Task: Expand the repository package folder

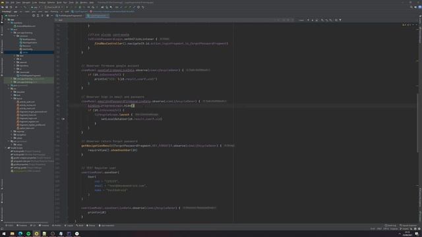Action: (15, 66)
